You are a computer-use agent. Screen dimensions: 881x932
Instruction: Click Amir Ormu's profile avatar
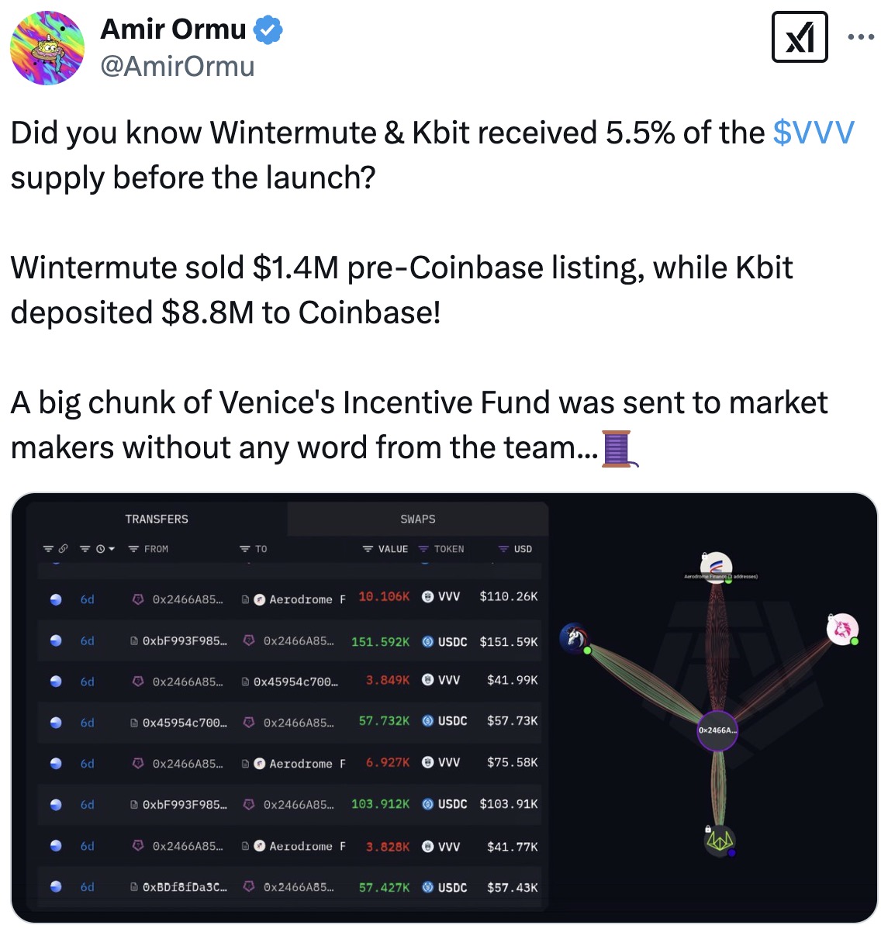click(47, 47)
